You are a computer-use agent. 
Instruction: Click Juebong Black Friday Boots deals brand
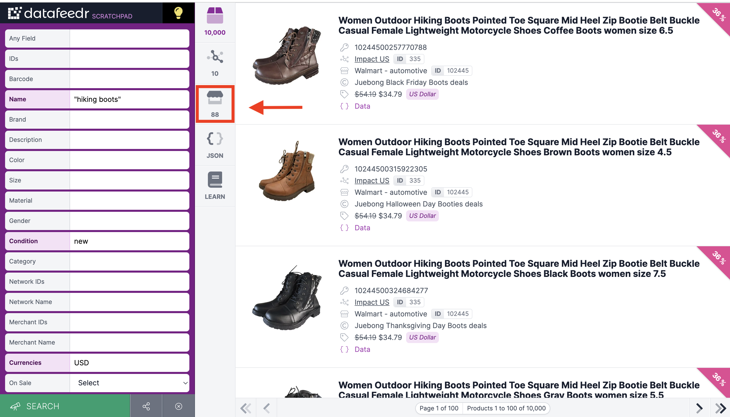tap(411, 83)
